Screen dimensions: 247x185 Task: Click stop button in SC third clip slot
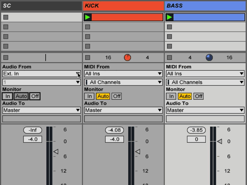tap(6, 37)
